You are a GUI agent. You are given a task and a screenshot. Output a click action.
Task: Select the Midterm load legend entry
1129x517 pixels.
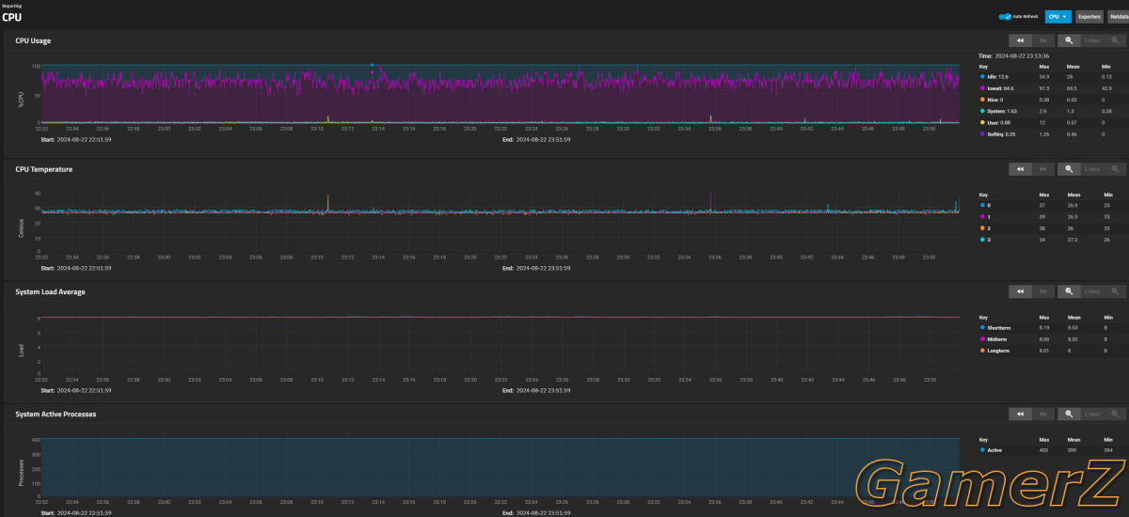(994, 338)
